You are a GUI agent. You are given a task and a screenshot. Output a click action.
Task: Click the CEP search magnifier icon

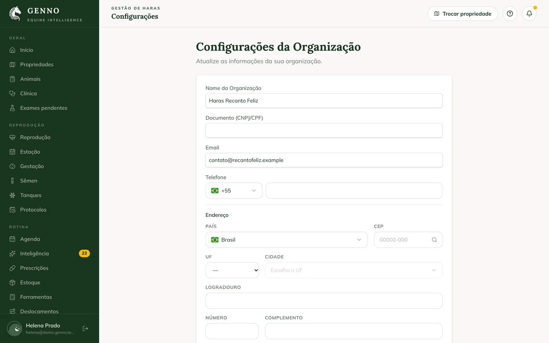coord(434,240)
